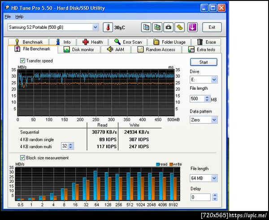Screen dimensions: 269x220
Task: Click the 117 IOPS read value
Action: [107, 146]
